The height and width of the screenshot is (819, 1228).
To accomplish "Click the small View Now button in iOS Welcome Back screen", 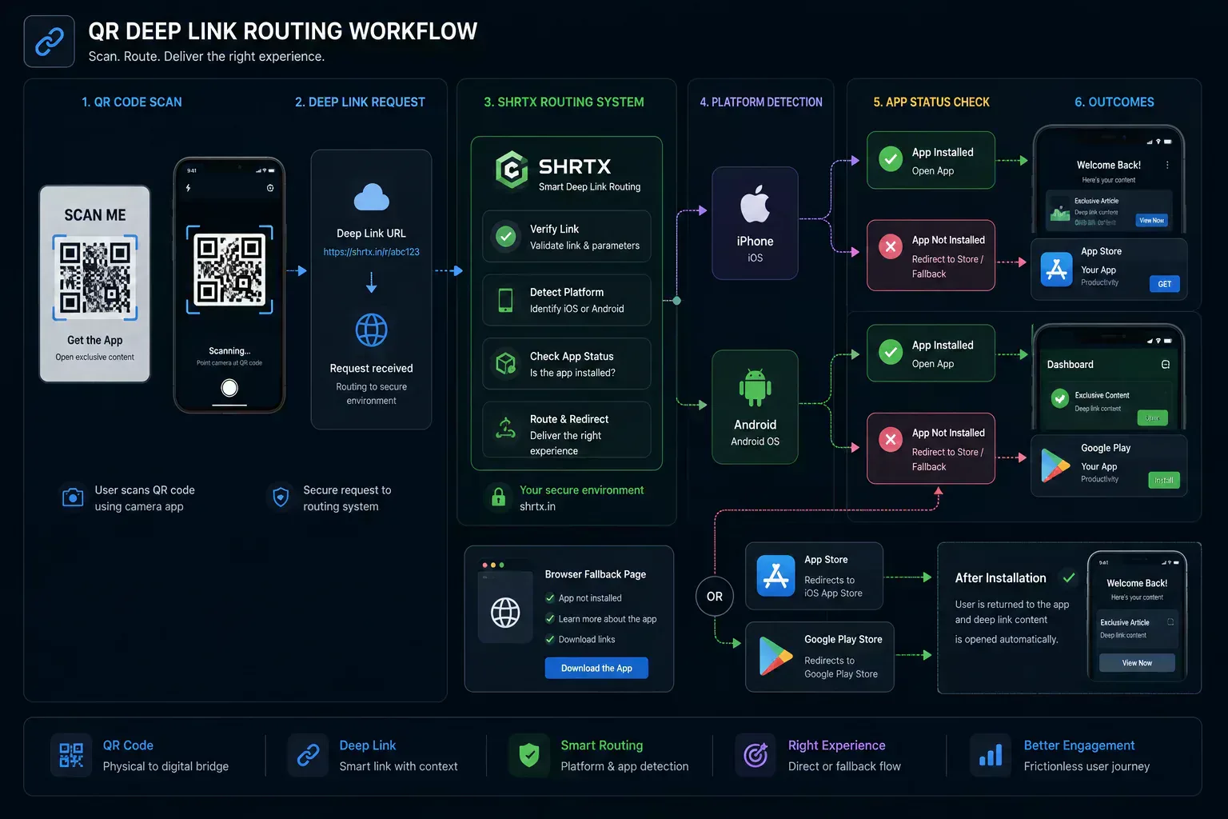I will pos(1152,220).
